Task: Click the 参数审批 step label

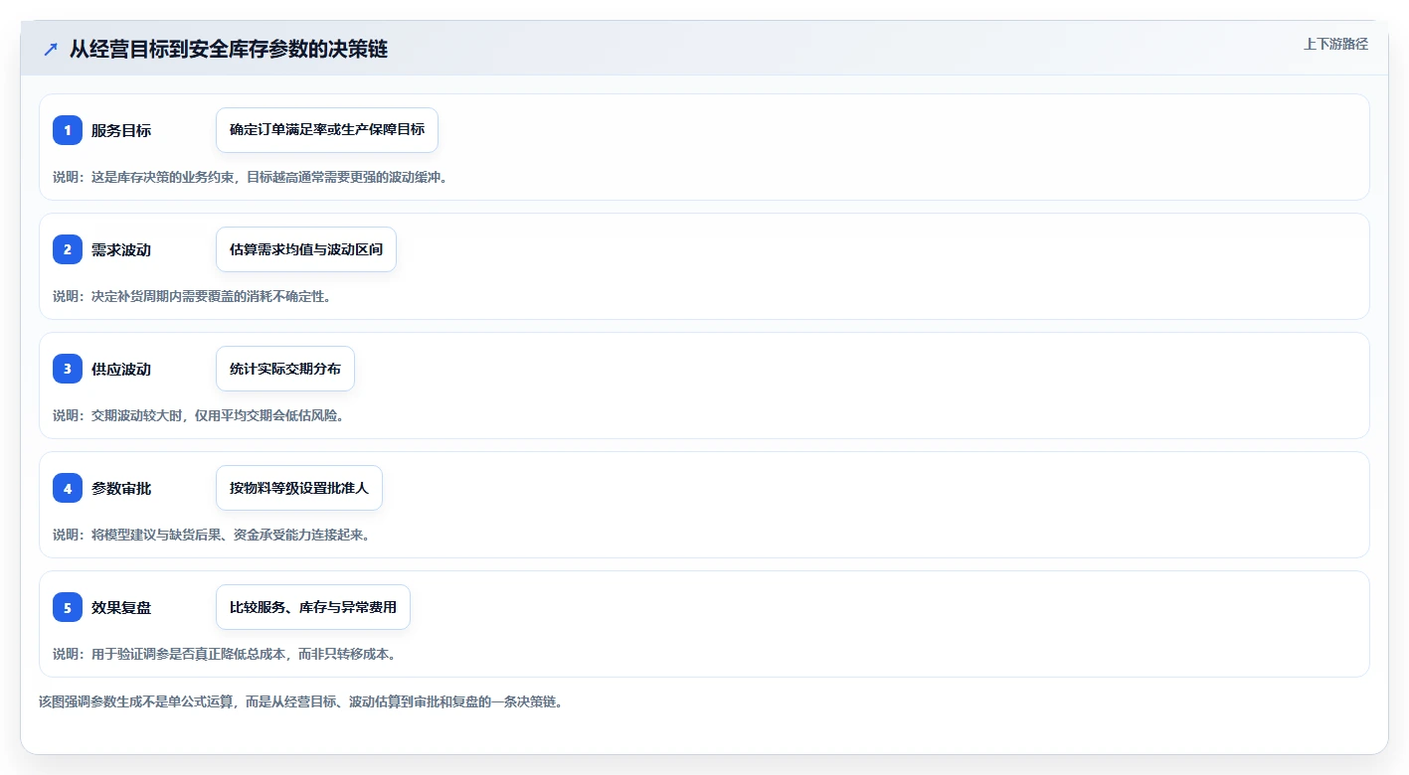Action: pos(121,488)
